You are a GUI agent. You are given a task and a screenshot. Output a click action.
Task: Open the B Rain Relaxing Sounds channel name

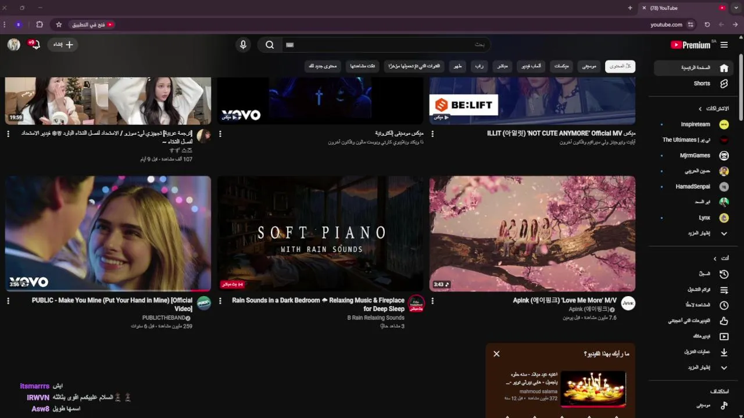point(375,318)
